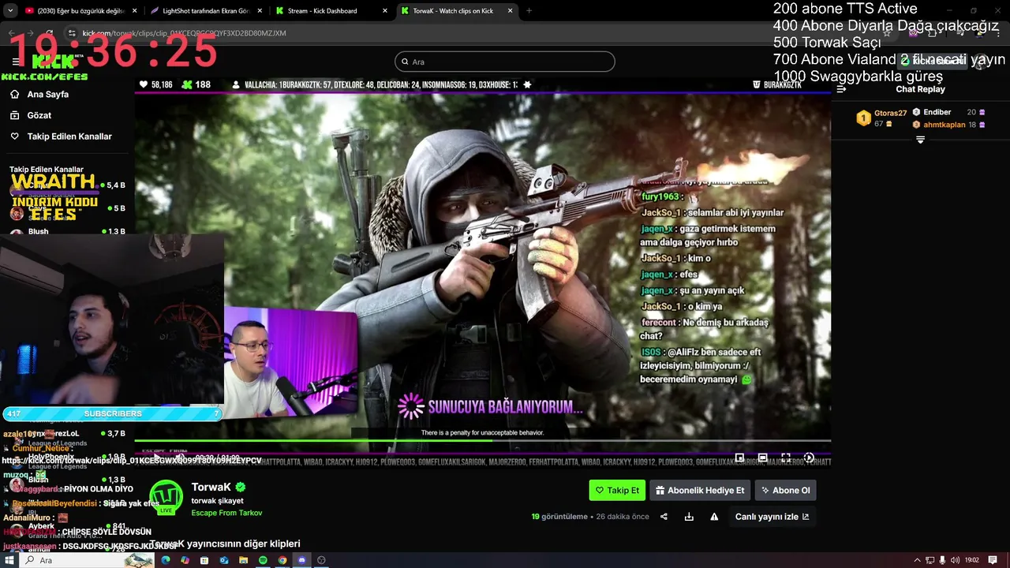
Task: Open the Windows Start menu
Action: point(9,560)
